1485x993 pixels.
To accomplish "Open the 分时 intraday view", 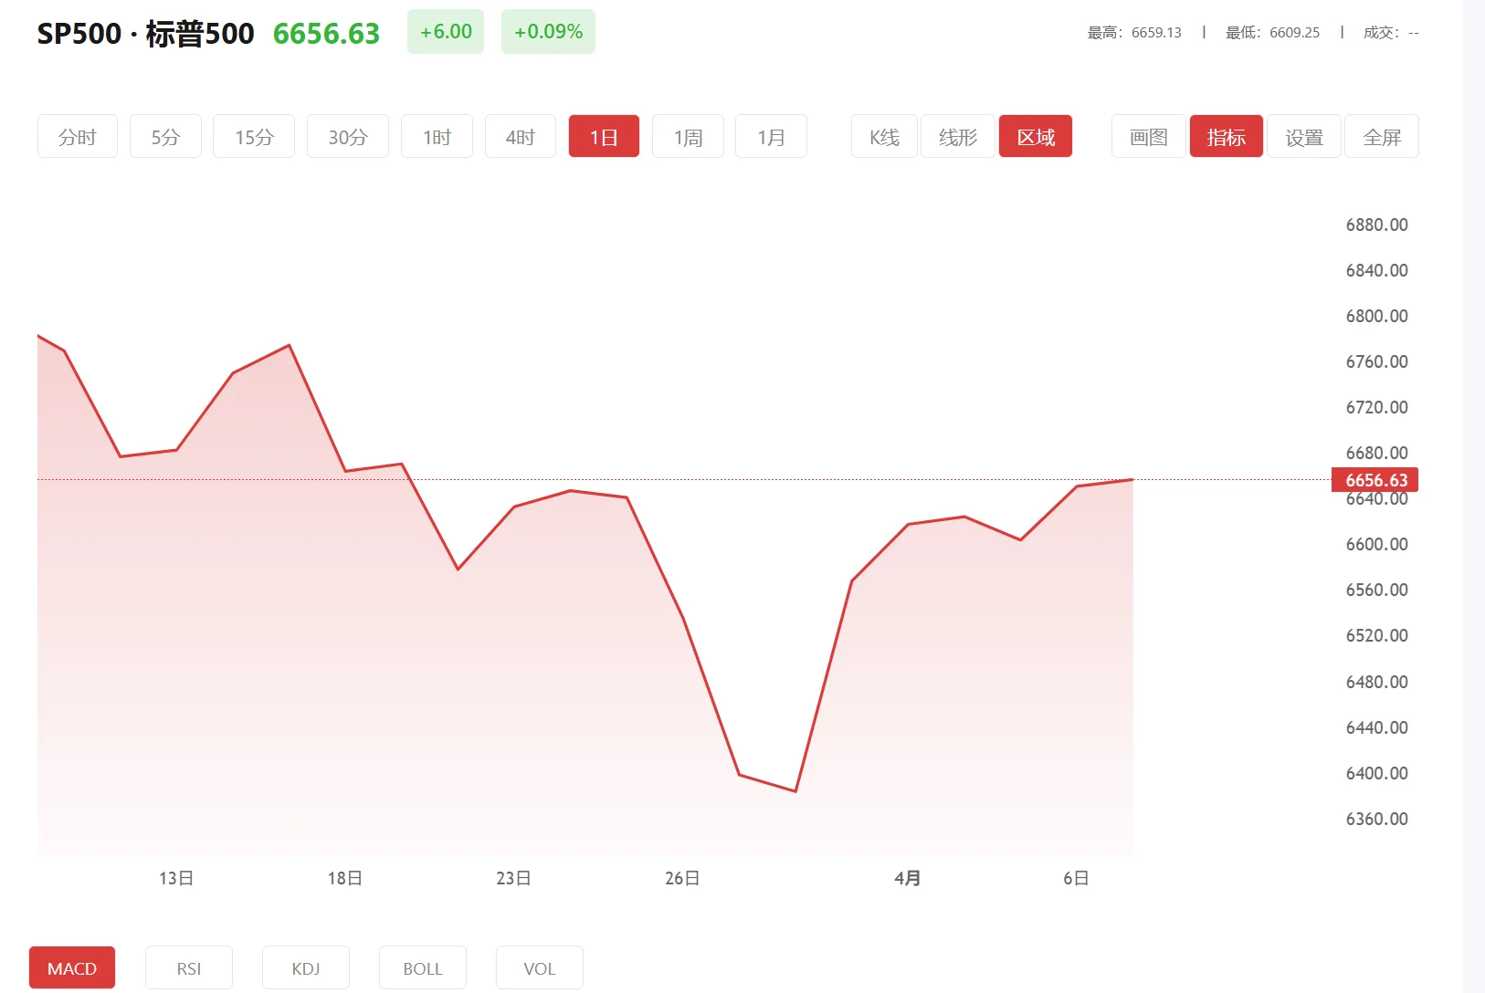I will pyautogui.click(x=77, y=135).
